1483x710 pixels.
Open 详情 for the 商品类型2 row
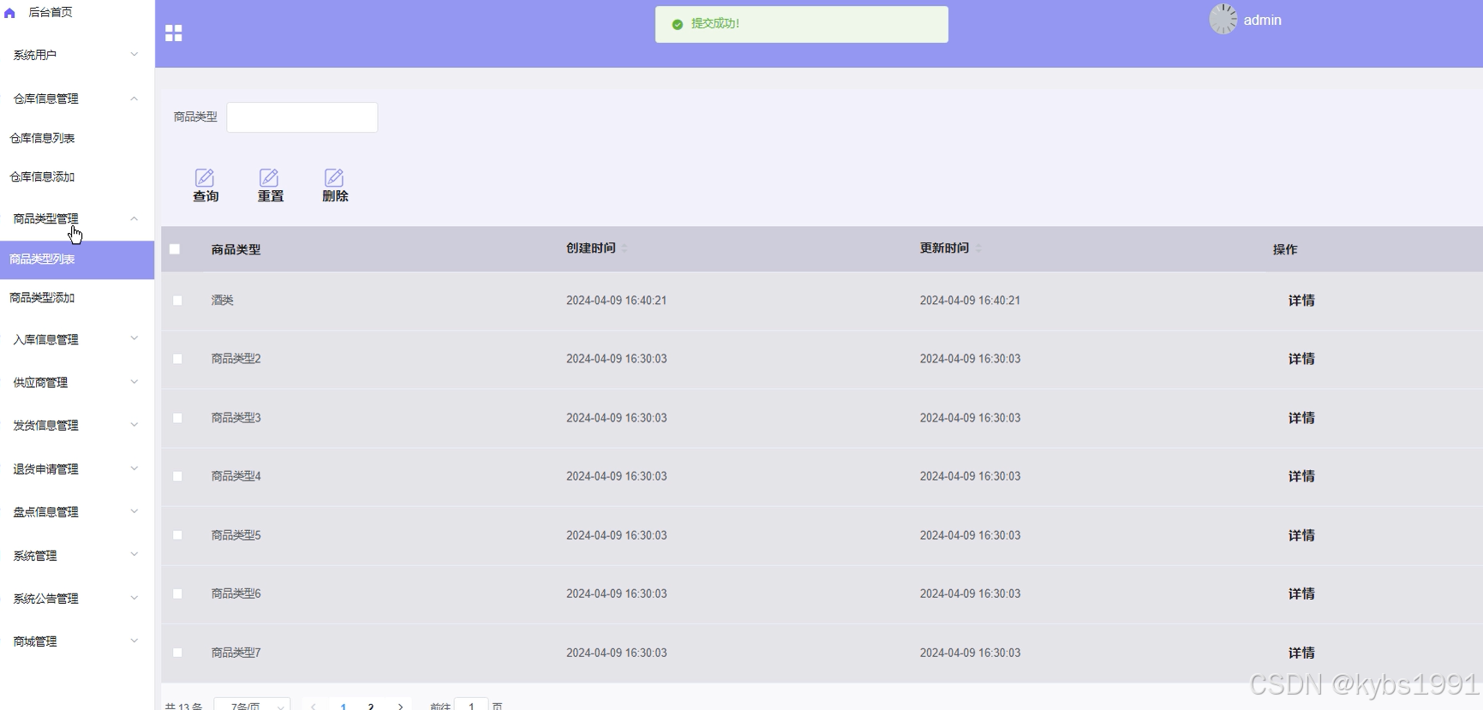pyautogui.click(x=1301, y=359)
